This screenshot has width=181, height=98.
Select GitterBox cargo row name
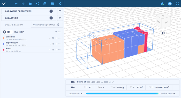click(10, 37)
